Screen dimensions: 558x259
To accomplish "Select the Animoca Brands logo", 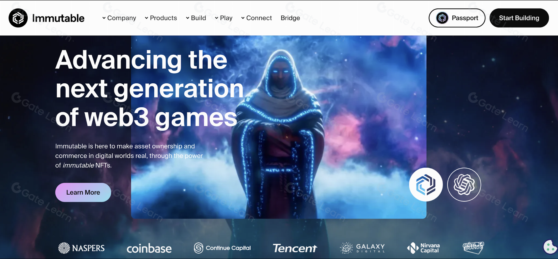I will pyautogui.click(x=473, y=248).
